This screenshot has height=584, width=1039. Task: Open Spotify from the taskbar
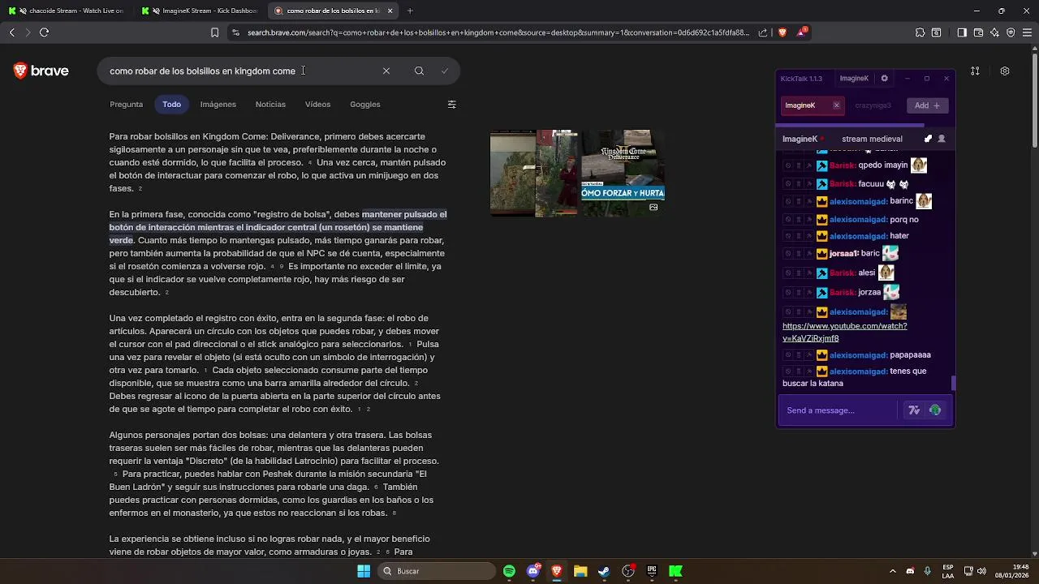coord(509,571)
